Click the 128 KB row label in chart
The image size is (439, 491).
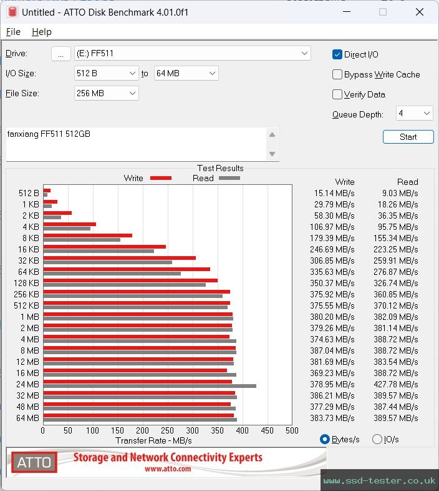coord(26,283)
